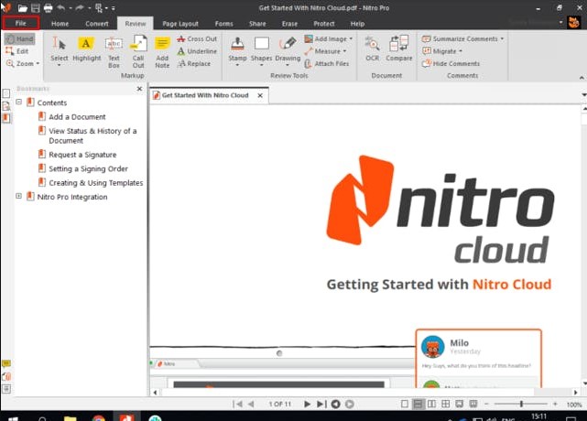This screenshot has height=421, width=587.
Task: Open the Shapes tool
Action: click(261, 50)
